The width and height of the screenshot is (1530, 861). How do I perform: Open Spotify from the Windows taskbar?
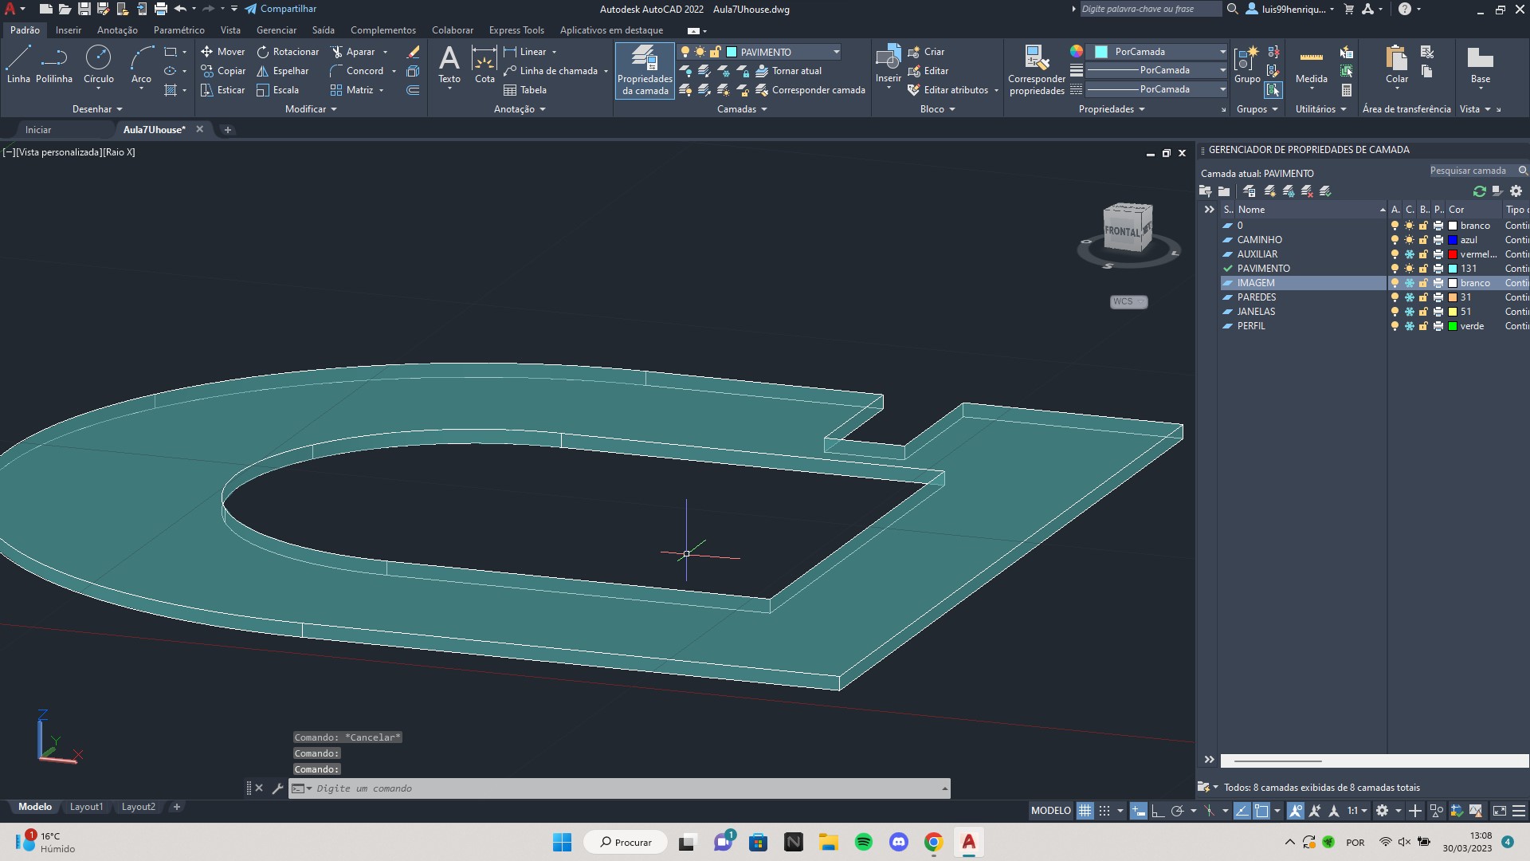coord(863,842)
